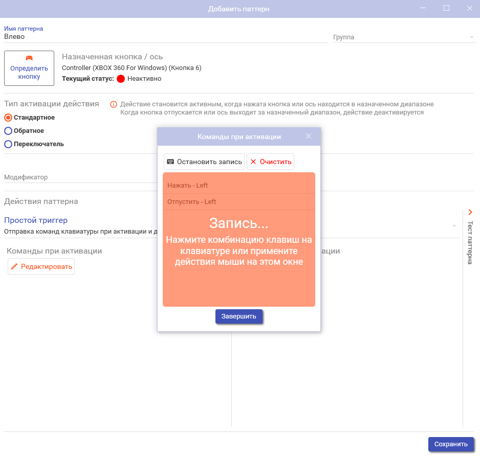Click the Имя паттерна text field
The image size is (480, 457).
(165, 37)
